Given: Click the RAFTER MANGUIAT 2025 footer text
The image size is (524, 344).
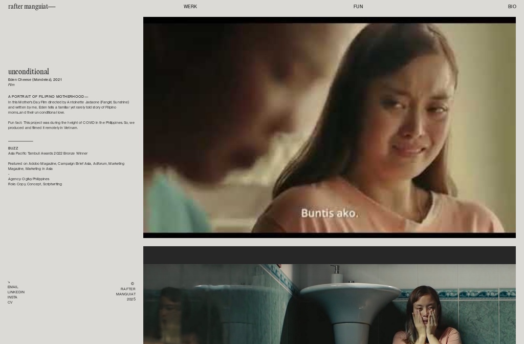Looking at the screenshot, I should tap(126, 294).
